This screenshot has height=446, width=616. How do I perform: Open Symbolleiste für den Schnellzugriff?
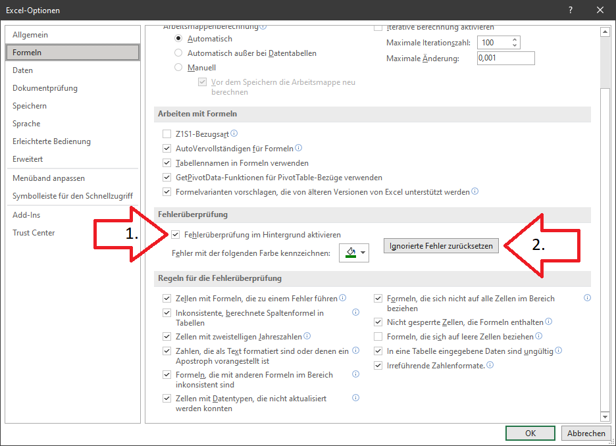pyautogui.click(x=72, y=196)
